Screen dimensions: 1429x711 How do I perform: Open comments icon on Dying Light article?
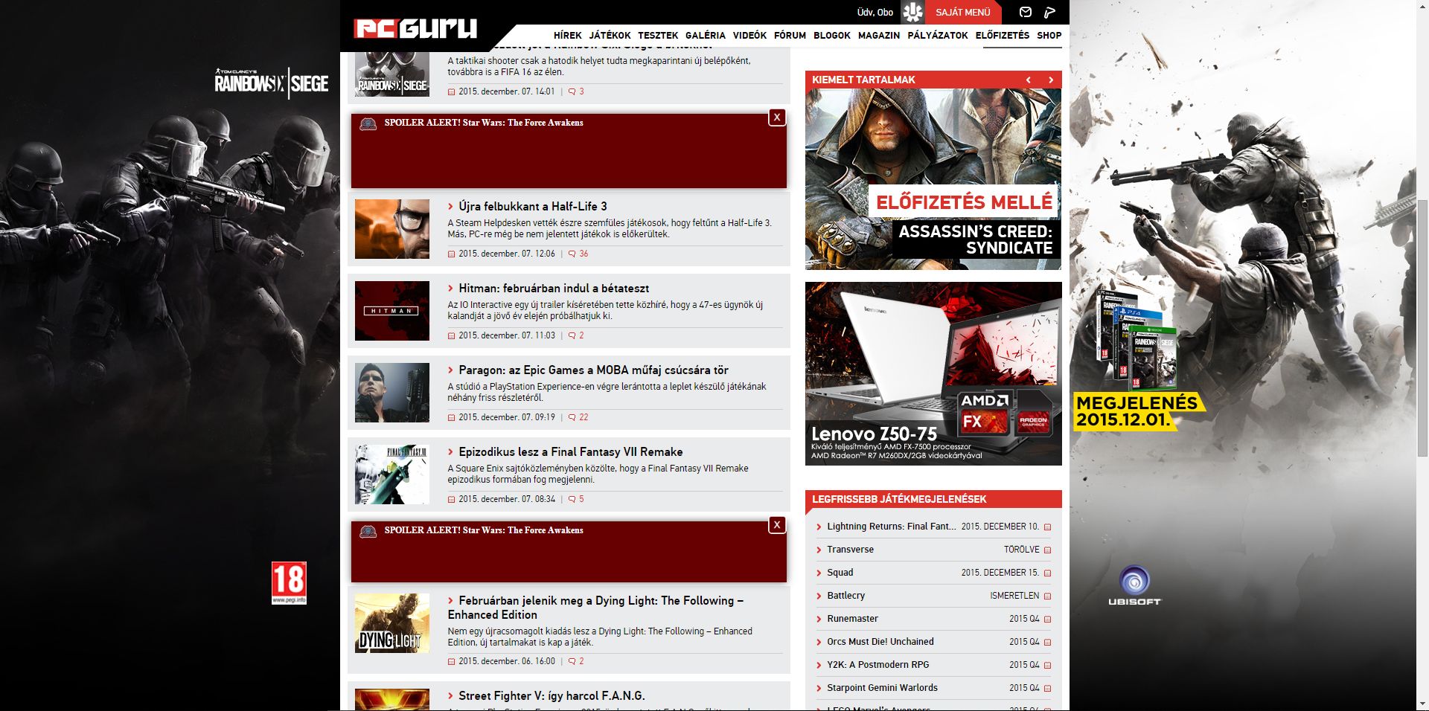(x=572, y=661)
